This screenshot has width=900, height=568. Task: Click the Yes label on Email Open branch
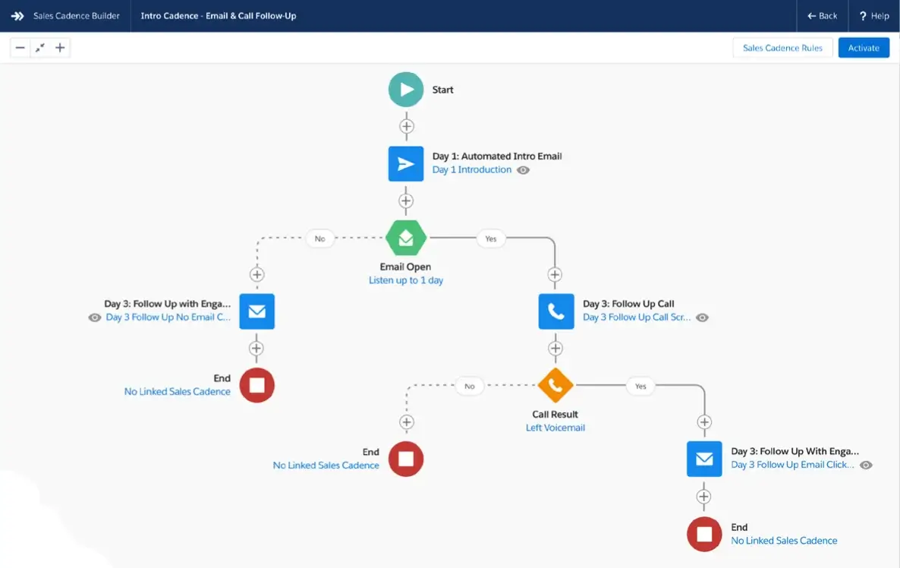pos(491,238)
